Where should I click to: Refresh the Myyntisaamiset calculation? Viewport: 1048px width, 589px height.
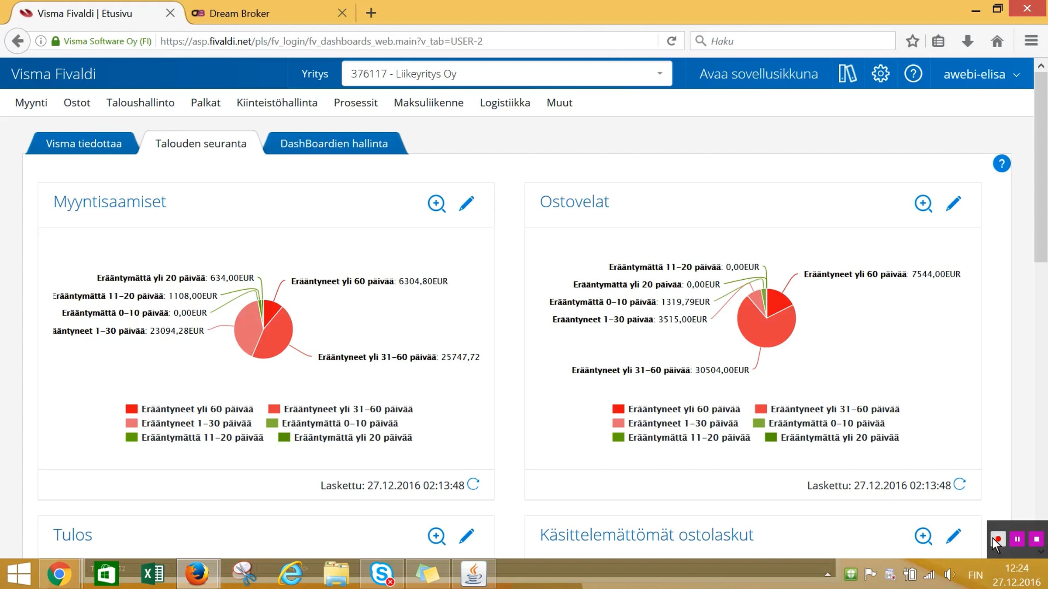(473, 484)
